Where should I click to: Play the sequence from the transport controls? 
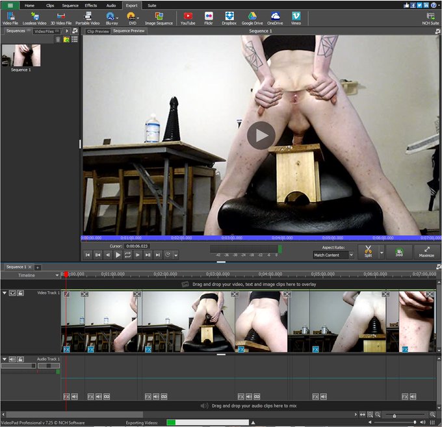click(118, 255)
